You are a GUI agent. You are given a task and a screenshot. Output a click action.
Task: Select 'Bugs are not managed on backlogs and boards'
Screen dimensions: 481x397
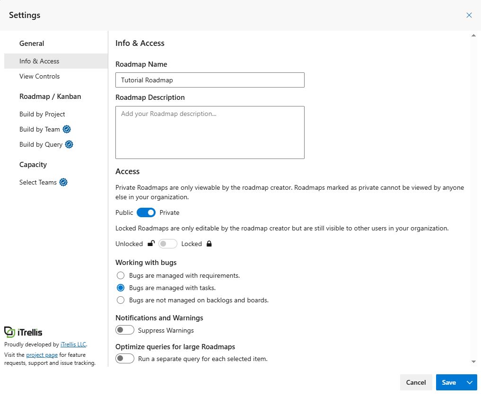point(121,300)
